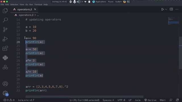
Task: Change end of line sequence LF
Action: click(130, 100)
